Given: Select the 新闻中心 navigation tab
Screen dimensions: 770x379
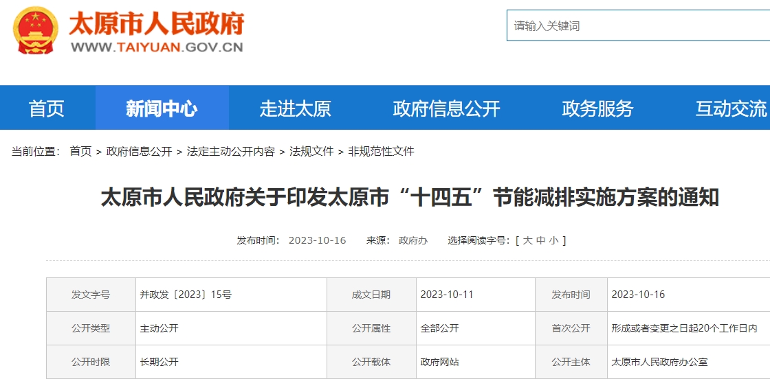Looking at the screenshot, I should click(162, 108).
